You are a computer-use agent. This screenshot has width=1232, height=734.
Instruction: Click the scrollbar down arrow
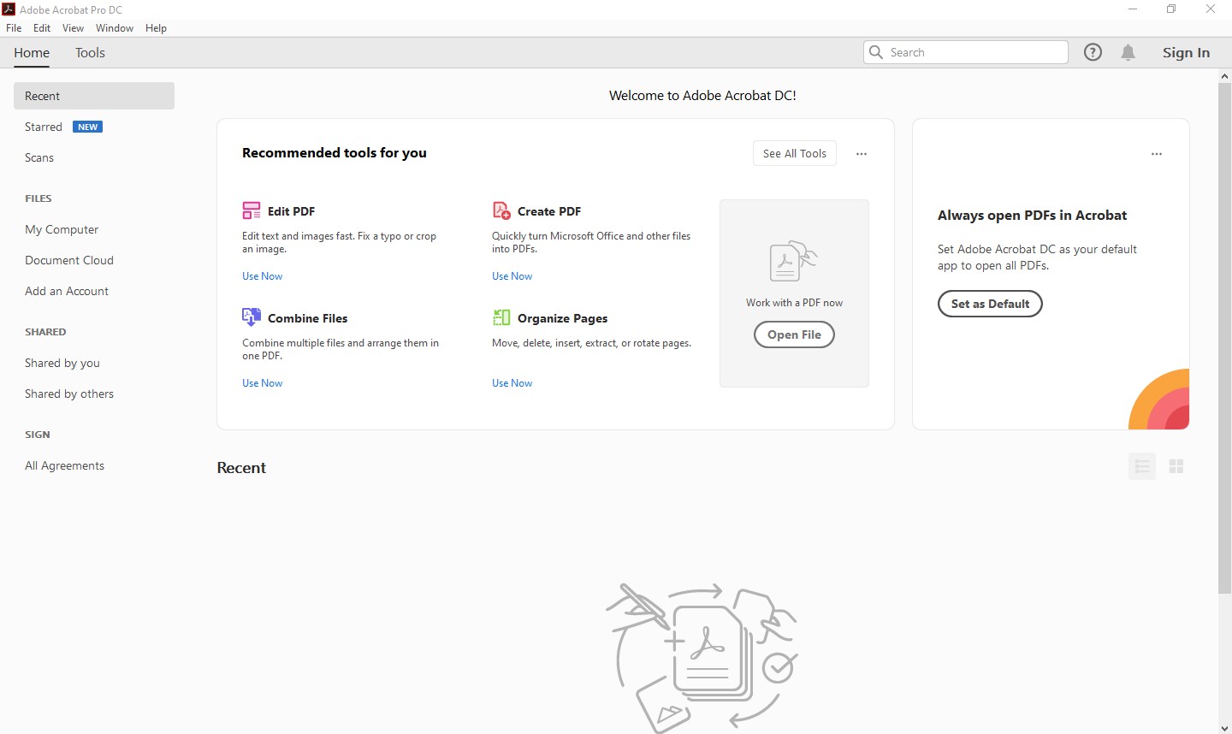click(1224, 728)
